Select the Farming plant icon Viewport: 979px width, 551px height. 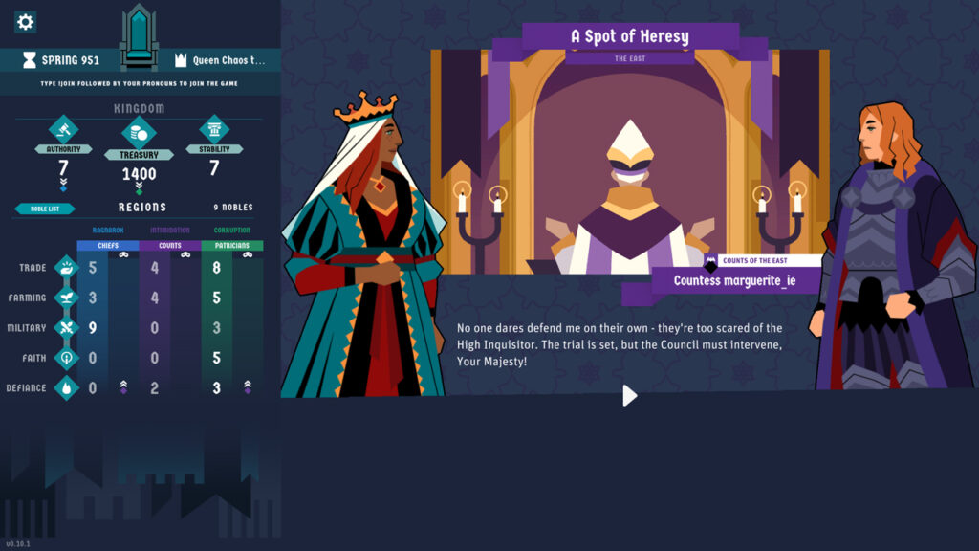(x=66, y=298)
